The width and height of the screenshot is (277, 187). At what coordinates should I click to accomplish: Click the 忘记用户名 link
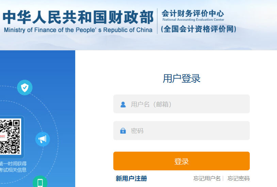point(207,178)
